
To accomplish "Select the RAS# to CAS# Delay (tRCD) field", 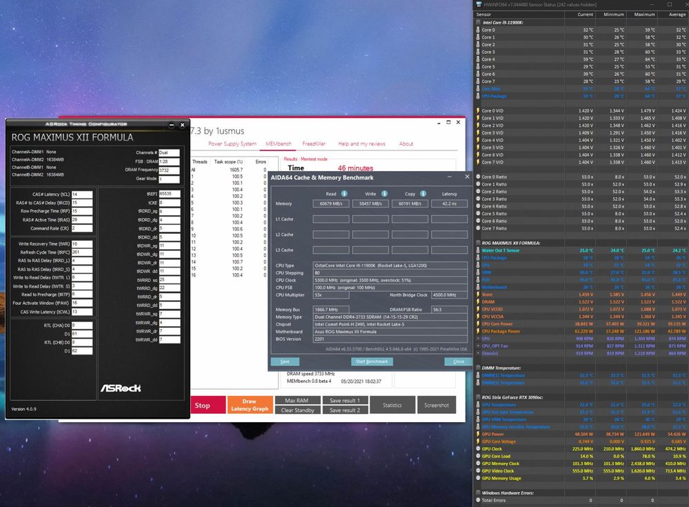I will pyautogui.click(x=82, y=203).
